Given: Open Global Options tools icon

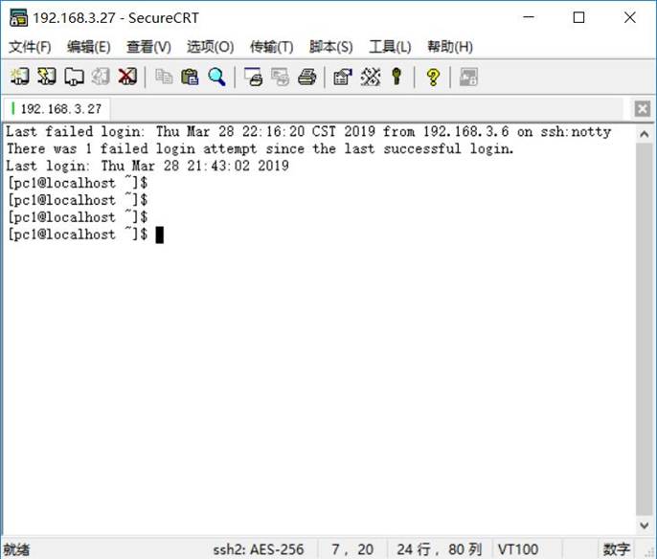Looking at the screenshot, I should [x=370, y=77].
